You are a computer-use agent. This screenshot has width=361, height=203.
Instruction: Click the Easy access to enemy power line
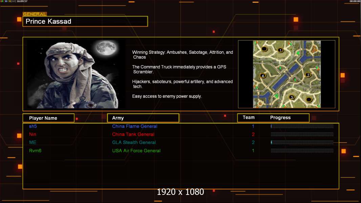pyautogui.click(x=167, y=96)
